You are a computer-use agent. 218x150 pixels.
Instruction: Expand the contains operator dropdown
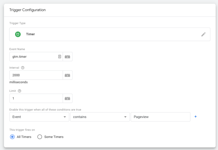[99, 117]
